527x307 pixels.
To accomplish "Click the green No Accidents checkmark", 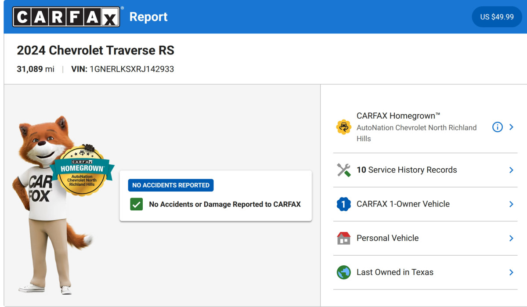I will (x=137, y=204).
